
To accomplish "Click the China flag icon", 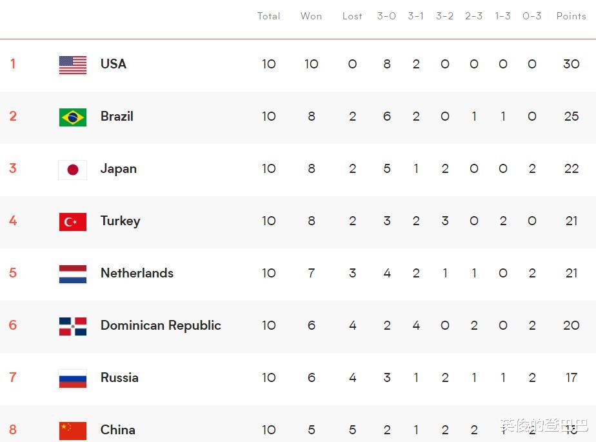I will tap(73, 430).
